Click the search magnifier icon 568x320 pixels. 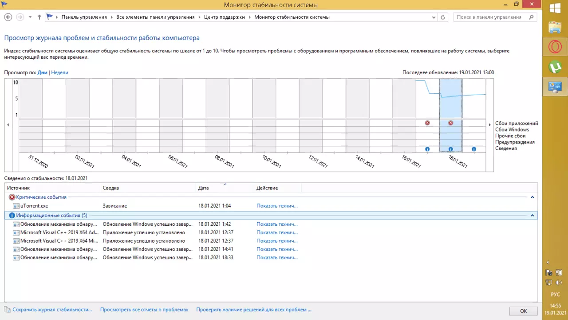[532, 17]
